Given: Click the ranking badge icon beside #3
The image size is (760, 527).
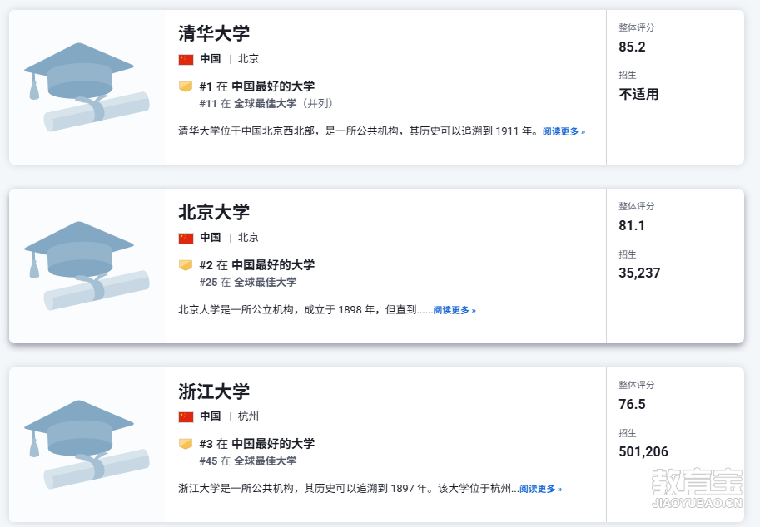Looking at the screenshot, I should point(186,444).
